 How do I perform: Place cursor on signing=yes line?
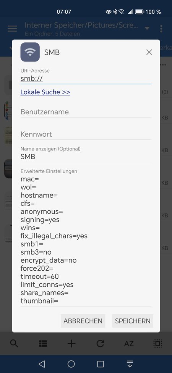click(40, 220)
